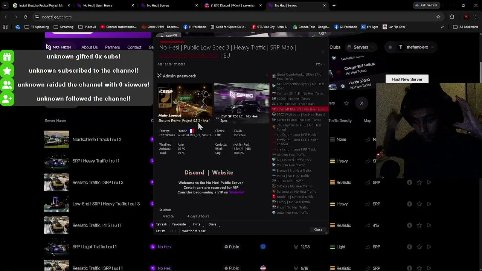Reload the nohesi.gg page
The image size is (482, 271).
click(25, 17)
